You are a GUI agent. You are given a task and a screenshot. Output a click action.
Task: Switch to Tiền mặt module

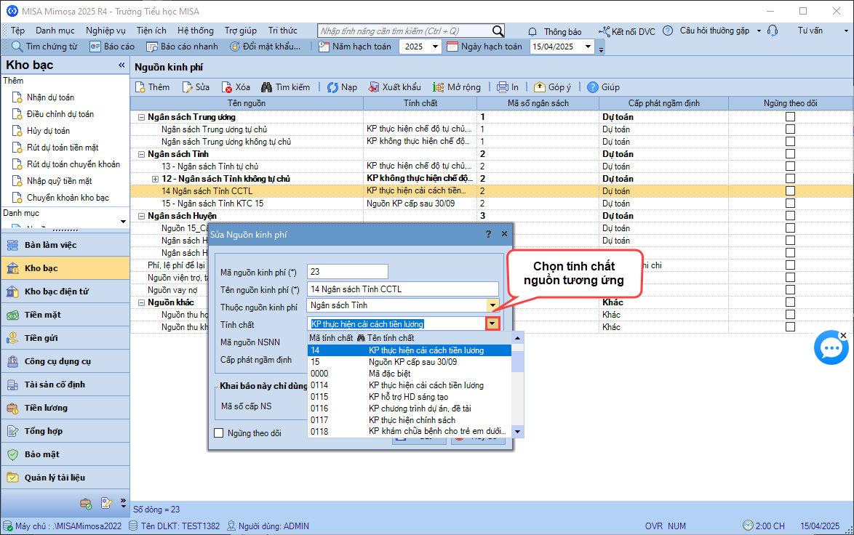tap(65, 315)
